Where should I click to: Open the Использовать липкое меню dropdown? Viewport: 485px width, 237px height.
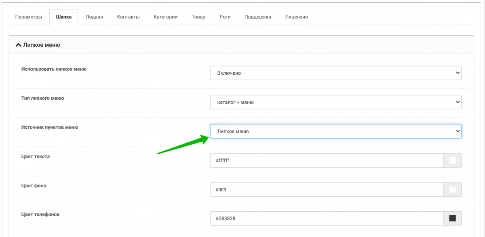pos(335,73)
